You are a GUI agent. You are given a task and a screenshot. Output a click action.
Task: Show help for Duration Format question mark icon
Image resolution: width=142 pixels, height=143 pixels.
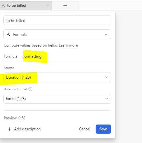point(30,89)
